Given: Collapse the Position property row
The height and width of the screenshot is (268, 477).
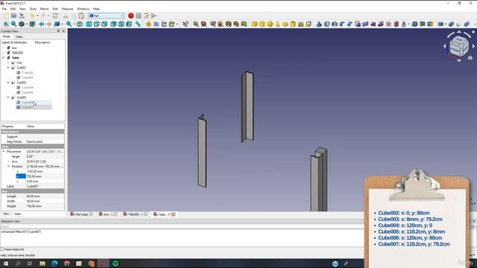Looking at the screenshot, I should (x=8, y=166).
